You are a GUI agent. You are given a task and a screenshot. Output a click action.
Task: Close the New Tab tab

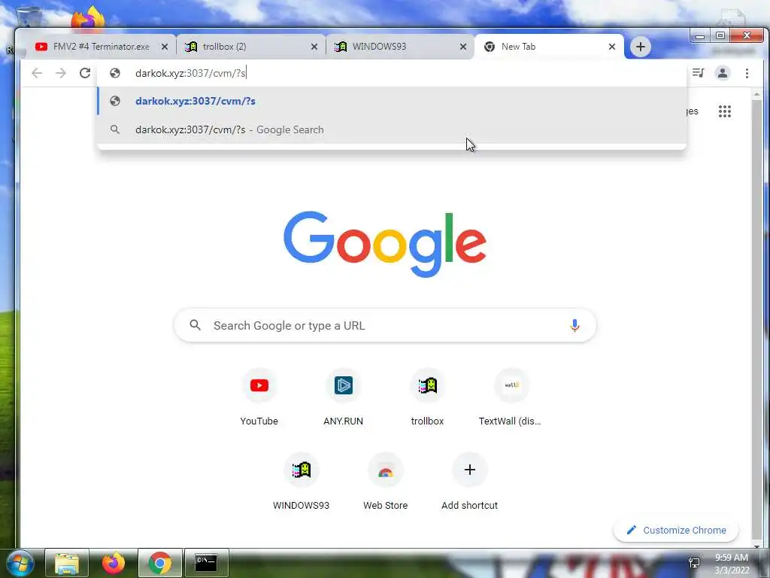(x=612, y=47)
